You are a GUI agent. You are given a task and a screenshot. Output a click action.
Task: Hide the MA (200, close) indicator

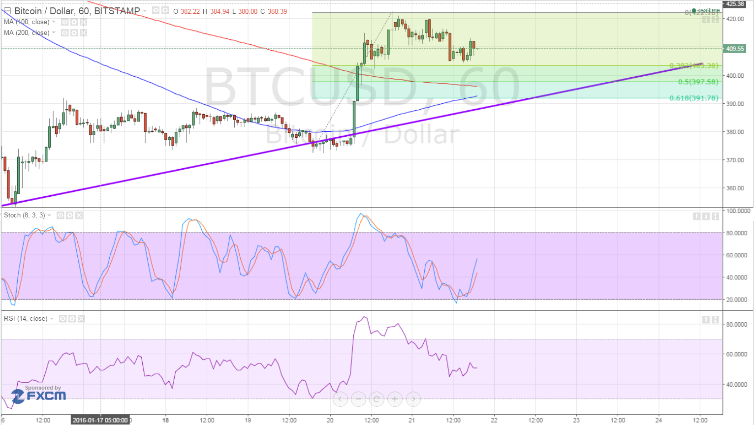(x=64, y=33)
